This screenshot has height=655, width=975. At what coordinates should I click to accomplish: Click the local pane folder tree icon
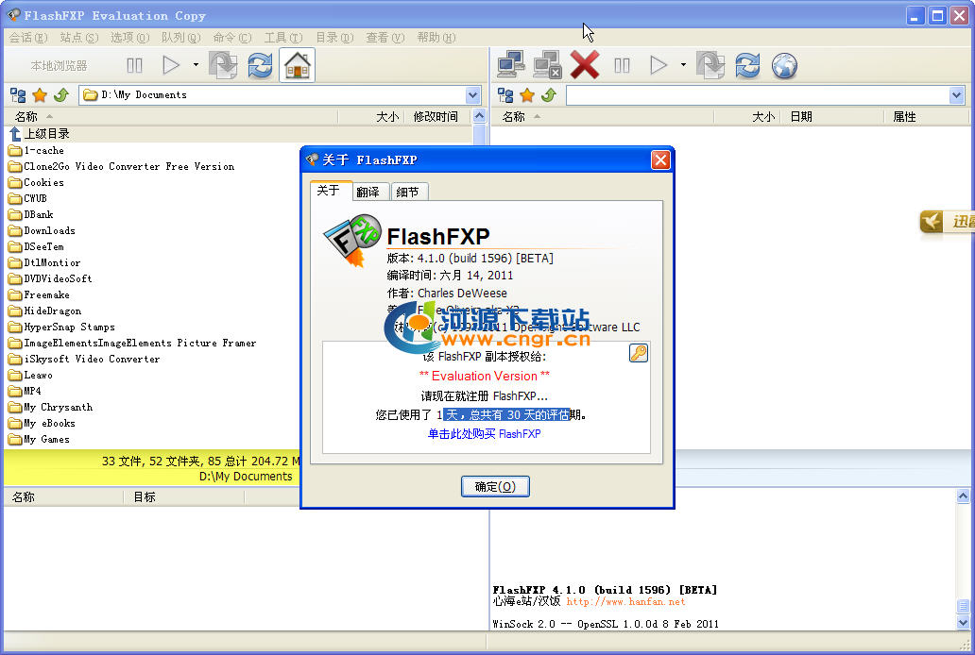point(18,95)
